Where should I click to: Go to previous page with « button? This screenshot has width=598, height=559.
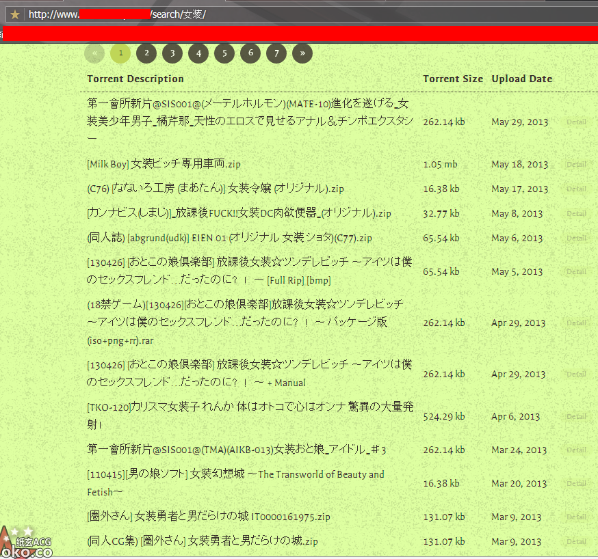click(x=94, y=53)
